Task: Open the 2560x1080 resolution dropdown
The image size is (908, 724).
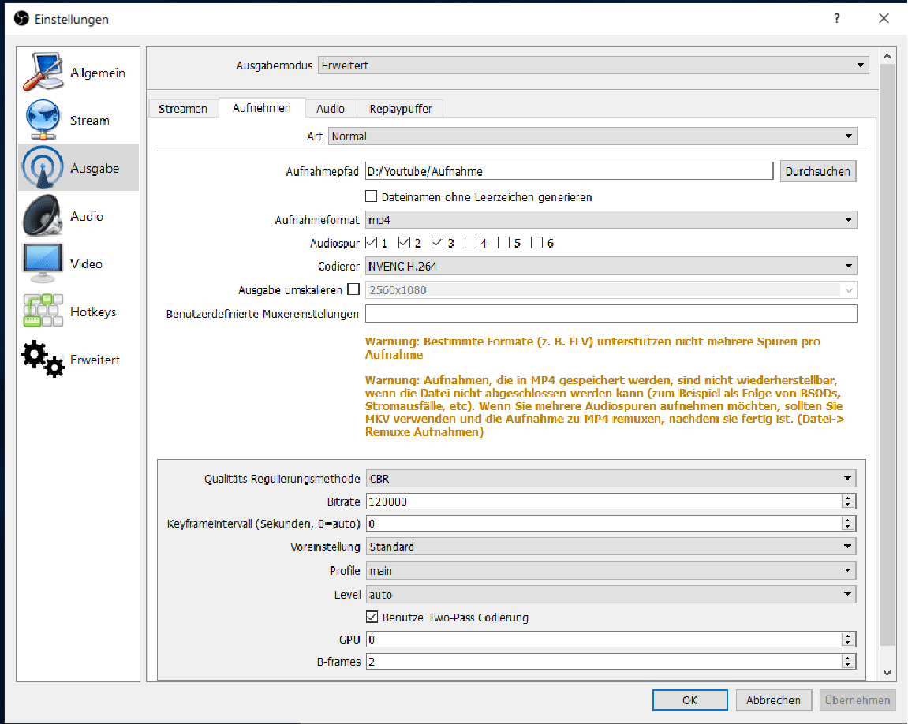Action: (611, 290)
